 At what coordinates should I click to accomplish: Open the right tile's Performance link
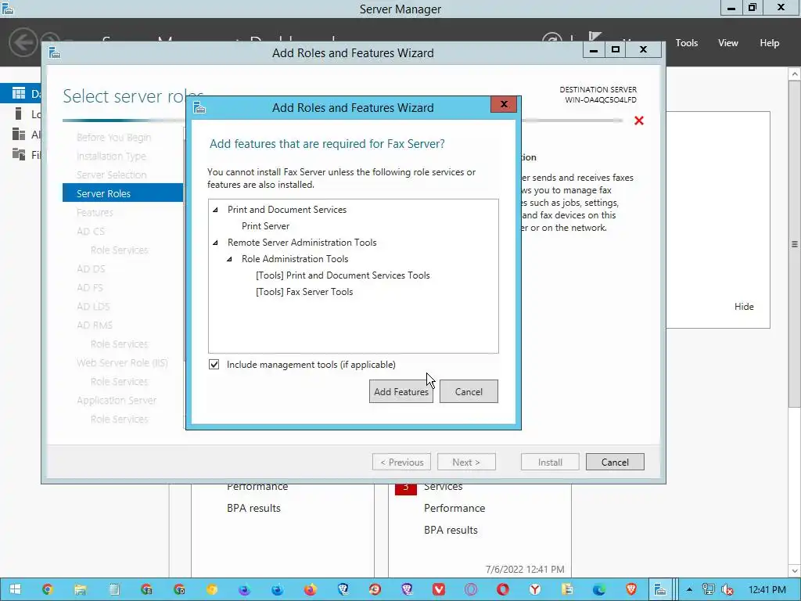[x=454, y=508]
